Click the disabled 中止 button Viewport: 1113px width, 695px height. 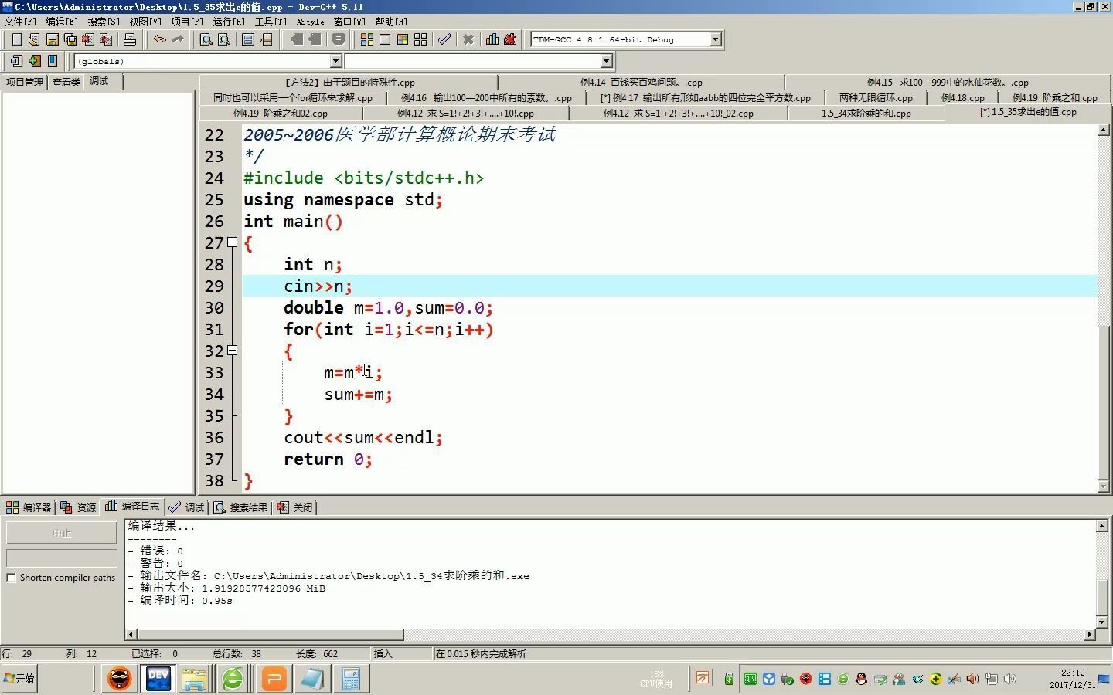(62, 533)
